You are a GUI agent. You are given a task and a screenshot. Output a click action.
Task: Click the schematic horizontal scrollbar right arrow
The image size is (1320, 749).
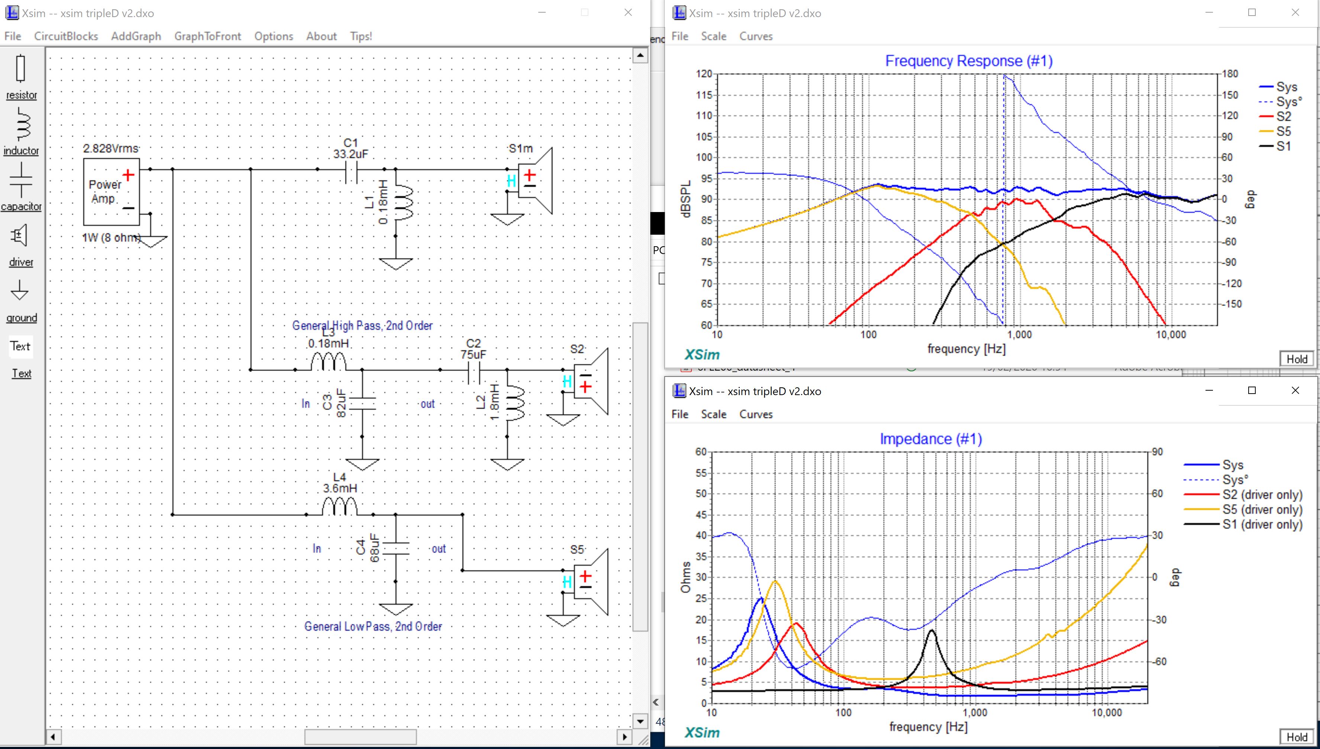tap(625, 737)
